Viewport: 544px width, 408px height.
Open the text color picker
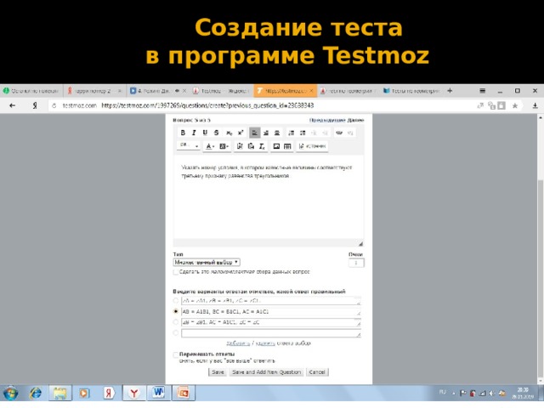coord(209,146)
